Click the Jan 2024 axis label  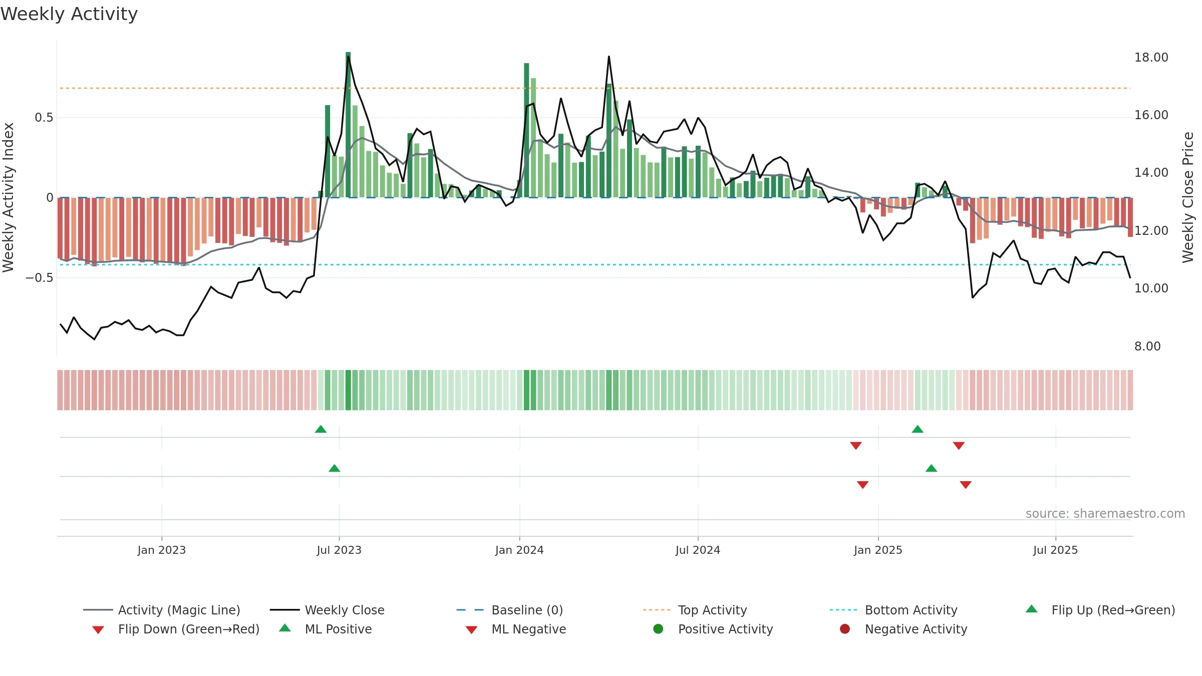(519, 550)
